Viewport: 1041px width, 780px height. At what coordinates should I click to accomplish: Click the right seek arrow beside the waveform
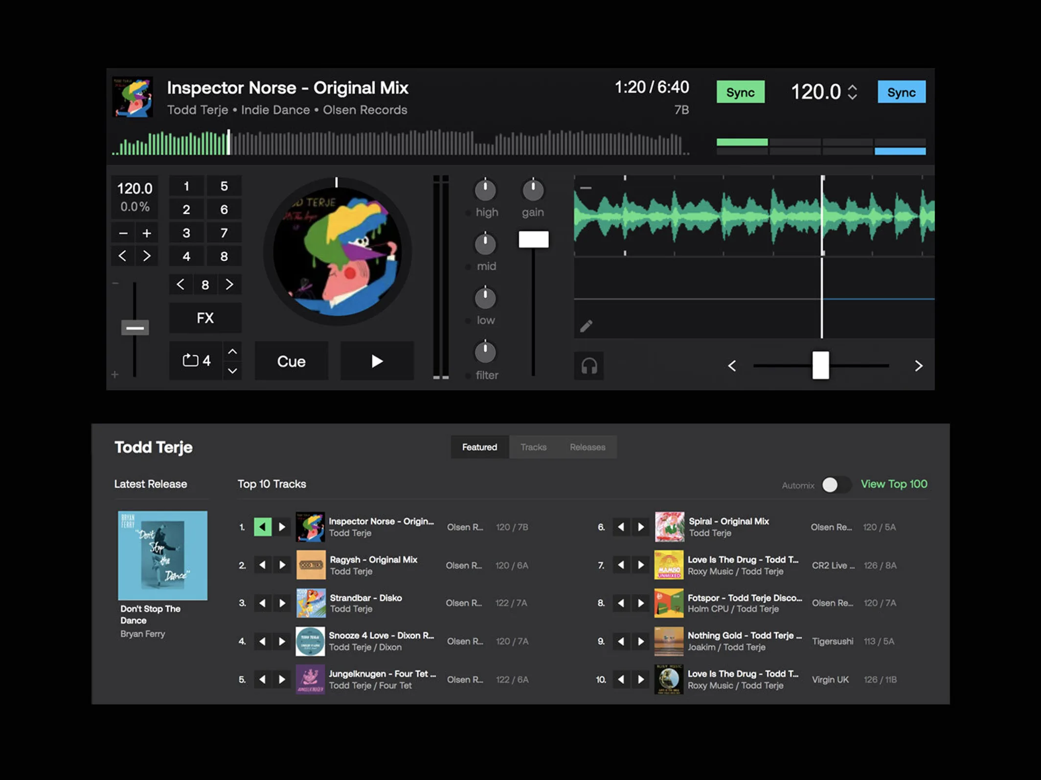tap(919, 366)
